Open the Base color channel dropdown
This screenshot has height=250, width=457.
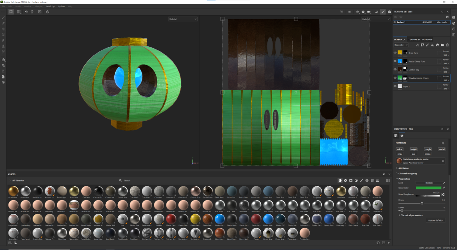[x=400, y=45]
